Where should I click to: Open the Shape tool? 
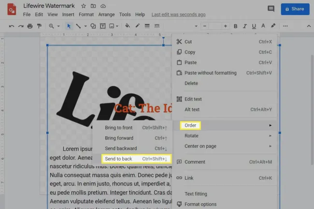tap(93, 26)
